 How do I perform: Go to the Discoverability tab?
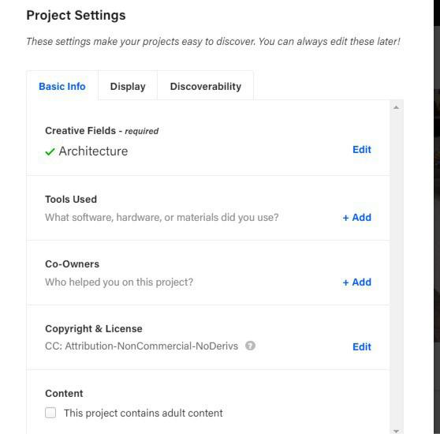tap(205, 86)
